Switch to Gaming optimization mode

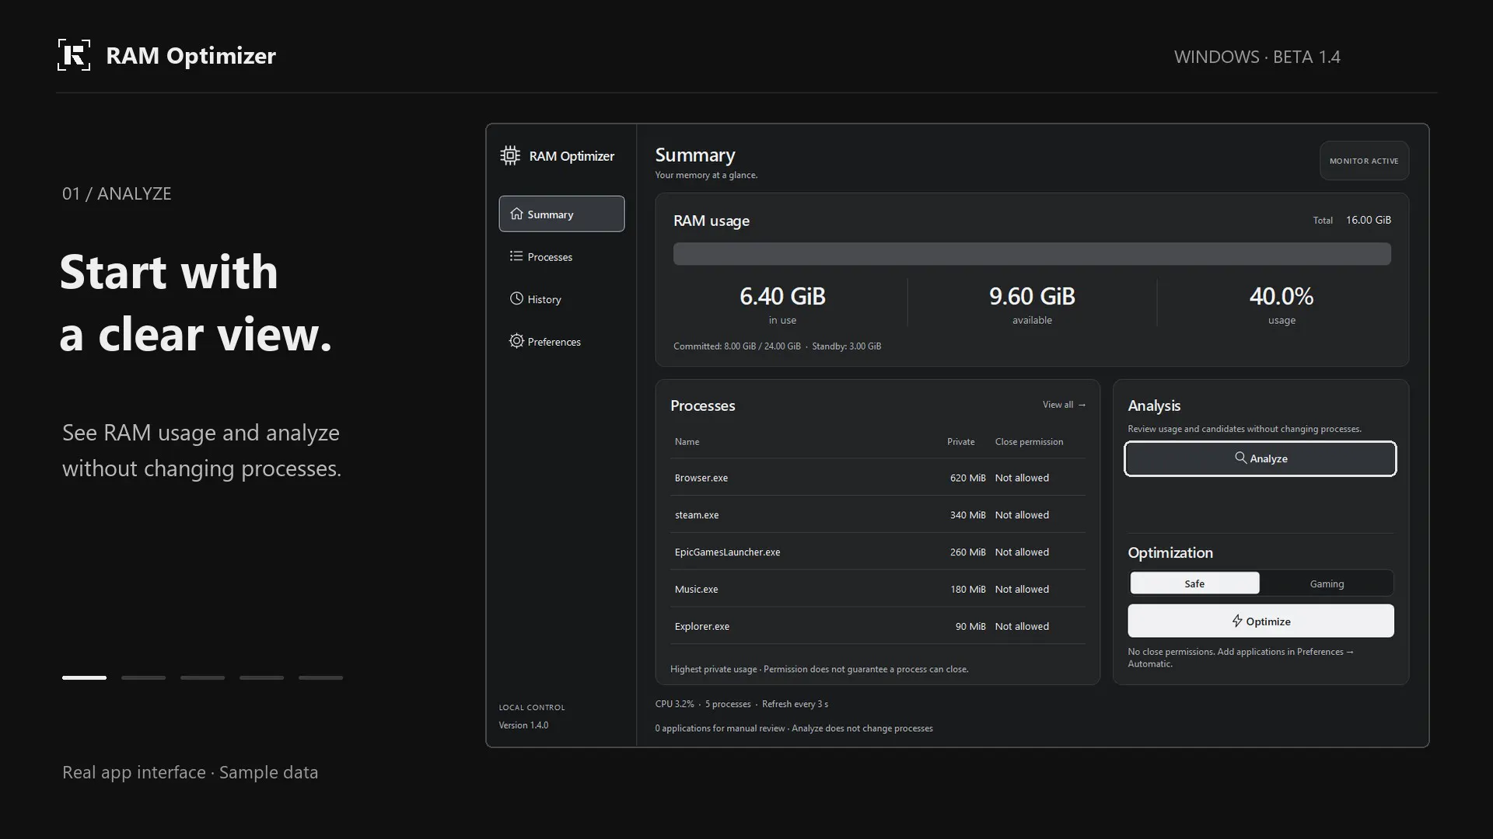pos(1327,583)
